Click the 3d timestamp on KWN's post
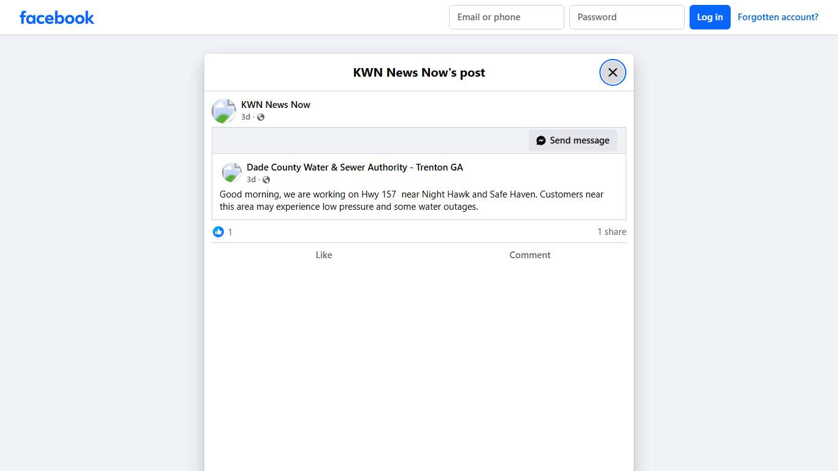 [x=245, y=117]
